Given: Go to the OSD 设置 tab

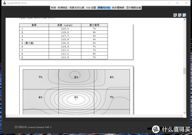Looking at the screenshot, I should coord(91,7).
